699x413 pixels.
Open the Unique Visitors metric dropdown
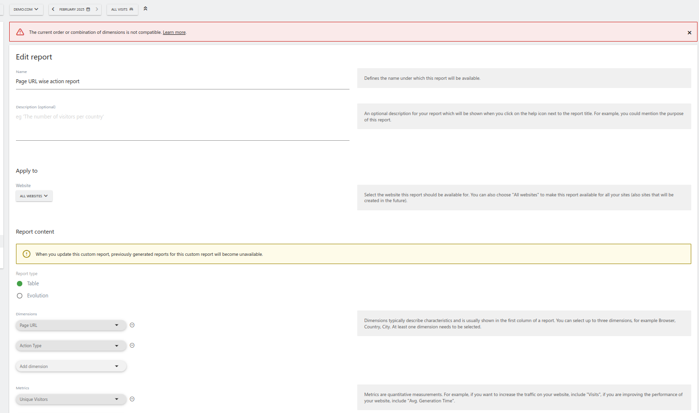pyautogui.click(x=71, y=399)
